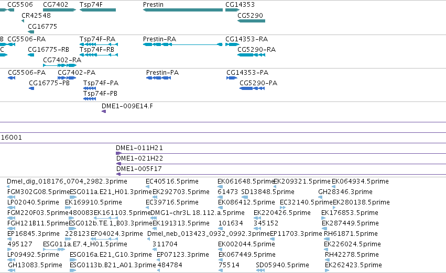
Task: Click the EK280138.5prime EST label
Action: point(361,202)
